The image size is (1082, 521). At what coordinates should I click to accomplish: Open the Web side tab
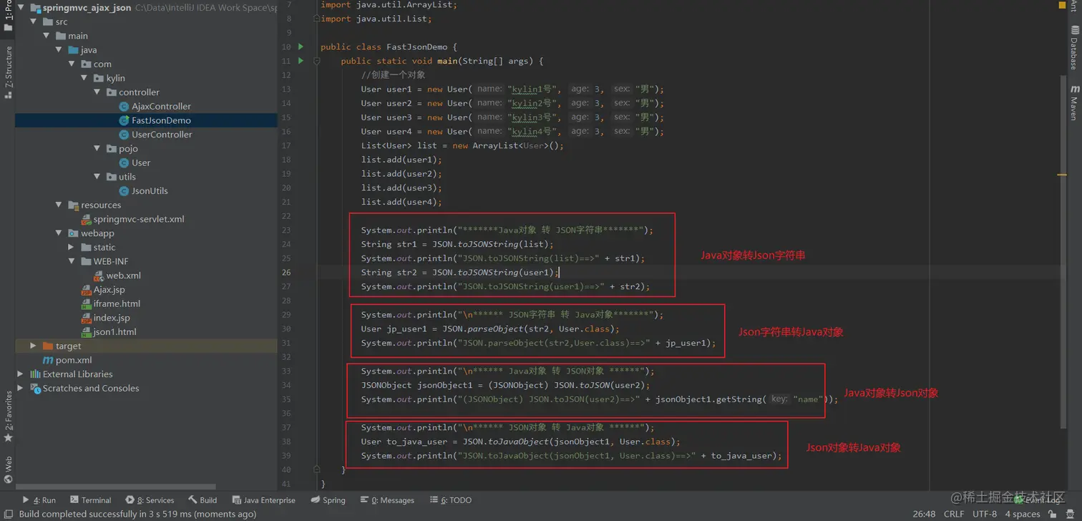(x=8, y=470)
